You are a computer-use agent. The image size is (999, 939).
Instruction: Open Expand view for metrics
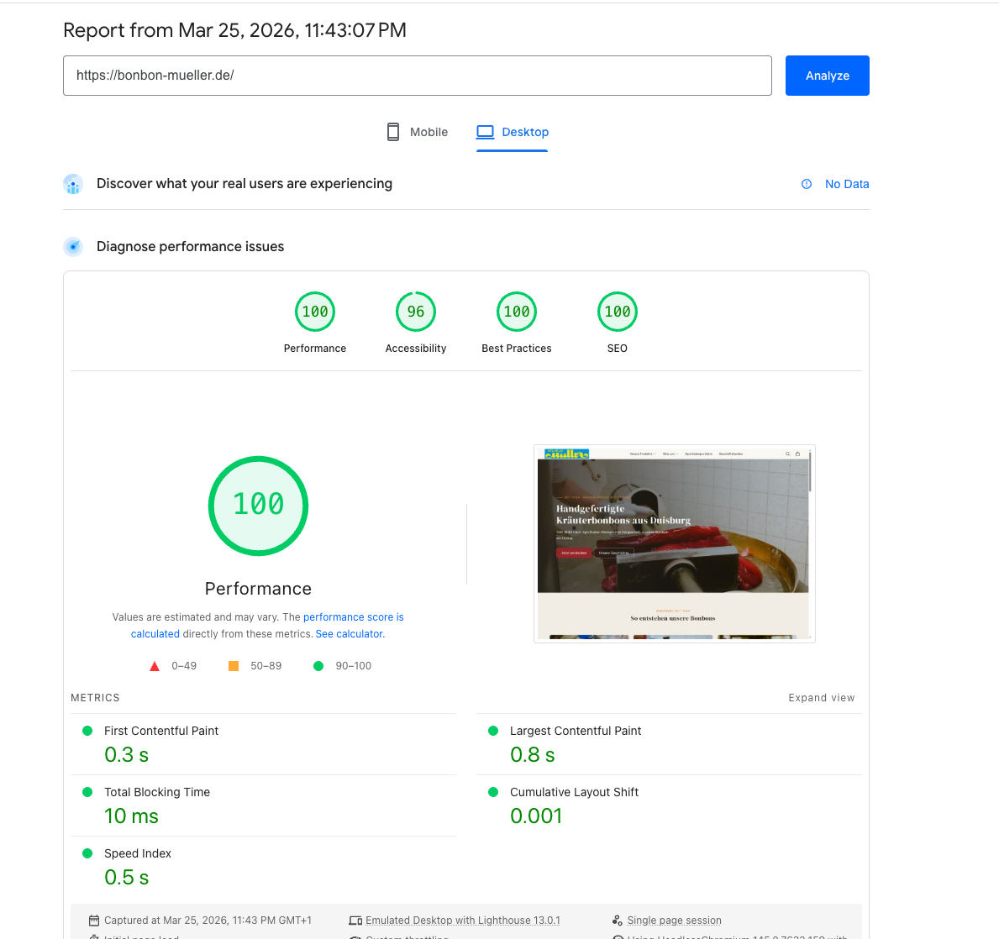(x=822, y=697)
